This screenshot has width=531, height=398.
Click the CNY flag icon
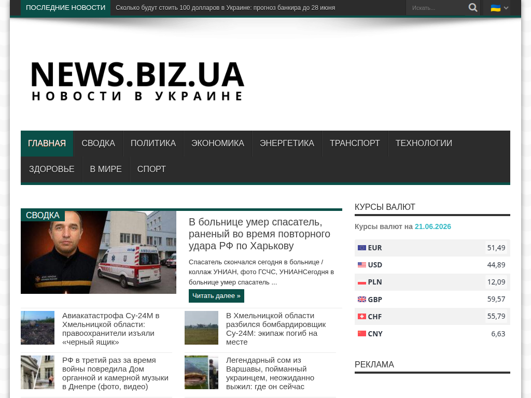(x=361, y=334)
